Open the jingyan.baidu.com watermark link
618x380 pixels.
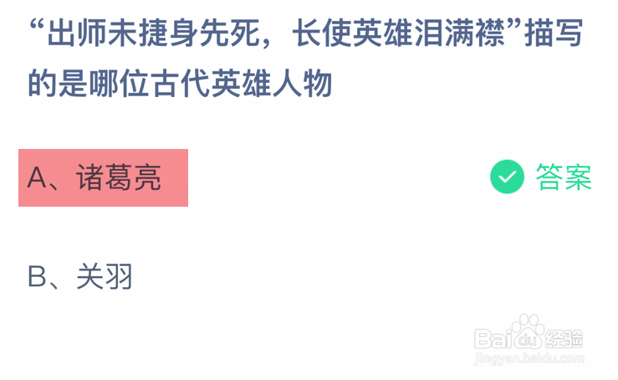(x=527, y=359)
